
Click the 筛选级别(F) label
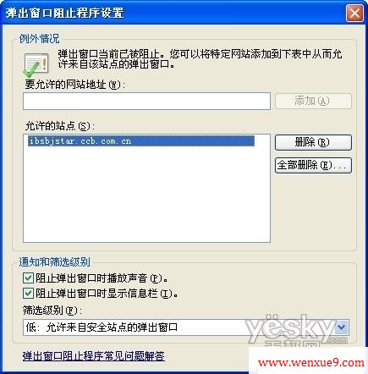[x=52, y=311]
